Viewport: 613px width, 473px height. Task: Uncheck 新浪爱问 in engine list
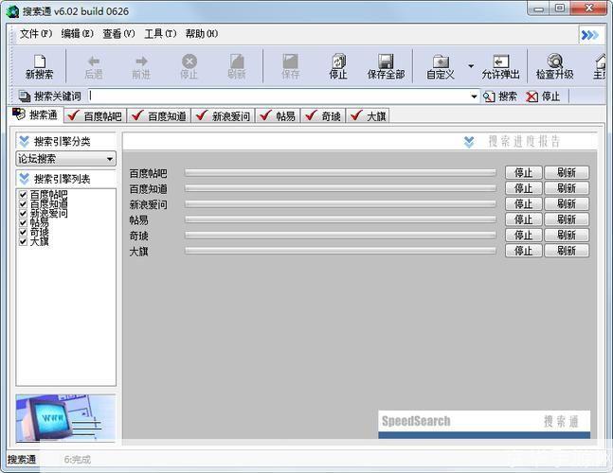[x=23, y=213]
